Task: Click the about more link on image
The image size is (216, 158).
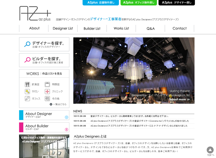Action: [x=179, y=99]
